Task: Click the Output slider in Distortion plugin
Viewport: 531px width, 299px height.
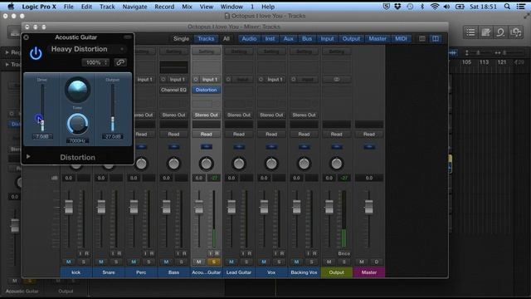Action: coord(113,108)
